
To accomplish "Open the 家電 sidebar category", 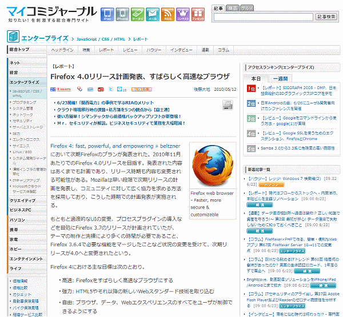I will coord(27,240).
